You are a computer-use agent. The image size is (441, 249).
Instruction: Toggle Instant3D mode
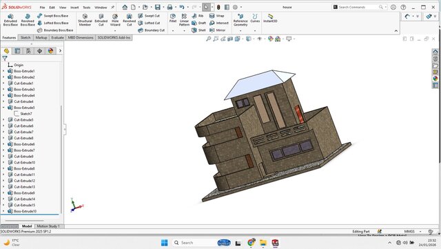click(270, 19)
